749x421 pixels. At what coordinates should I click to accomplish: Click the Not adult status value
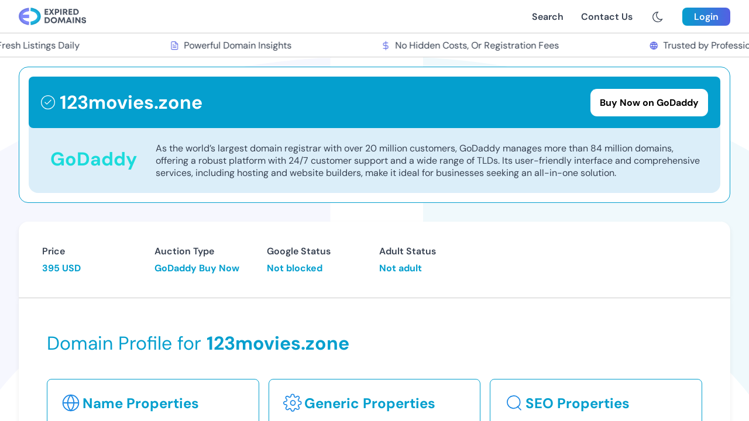coord(400,268)
